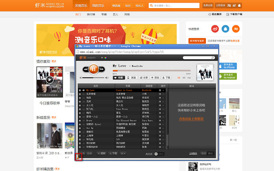Image resolution: width=274 pixels, height=171 pixels.
Task: Tick the checkbox for track 02 row
Action: tap(80, 94)
